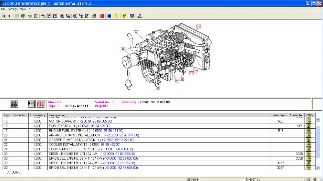Open VNW icon for GEARED PUMP INSTALLATION row
This screenshot has height=181, width=323.
308,140
